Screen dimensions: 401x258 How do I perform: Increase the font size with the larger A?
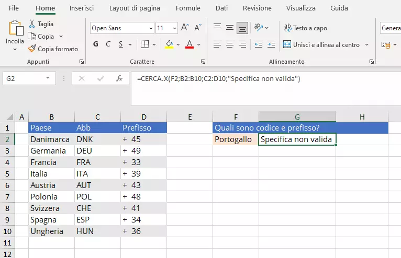coord(185,28)
